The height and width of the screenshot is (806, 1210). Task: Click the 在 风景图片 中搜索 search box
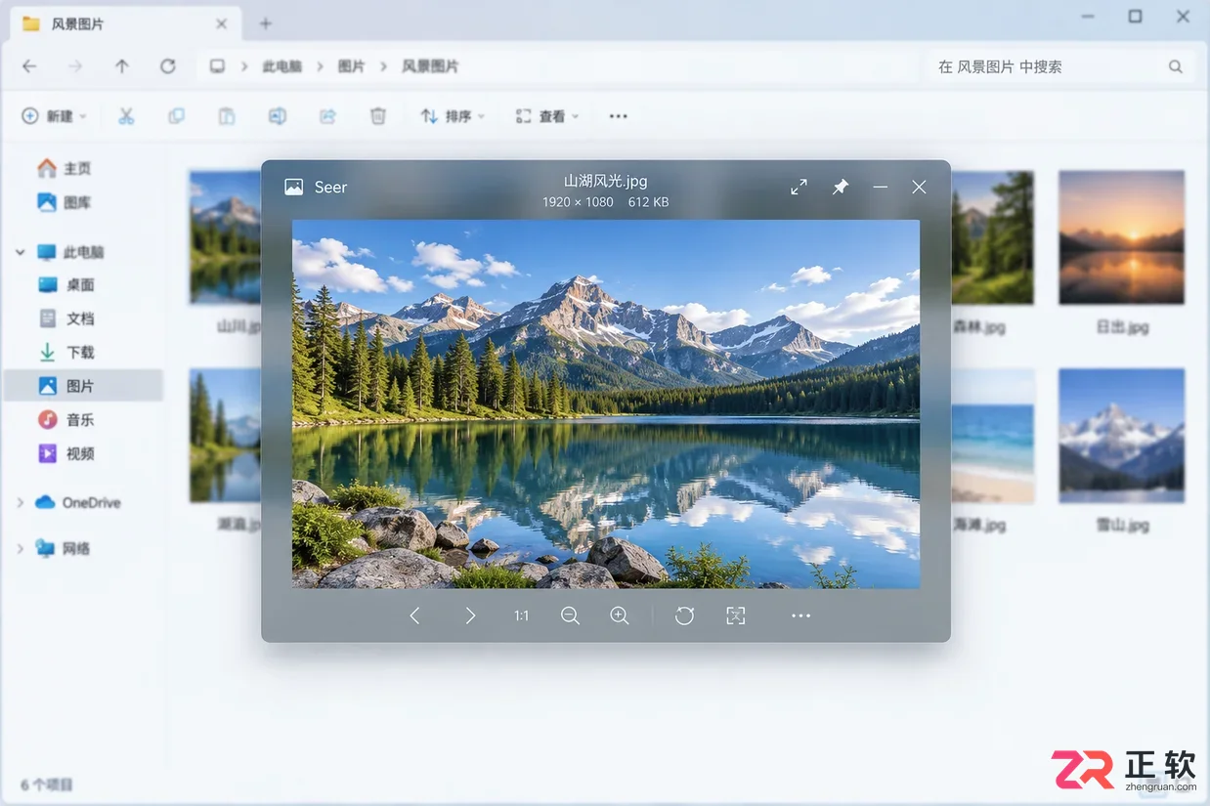pos(1060,66)
